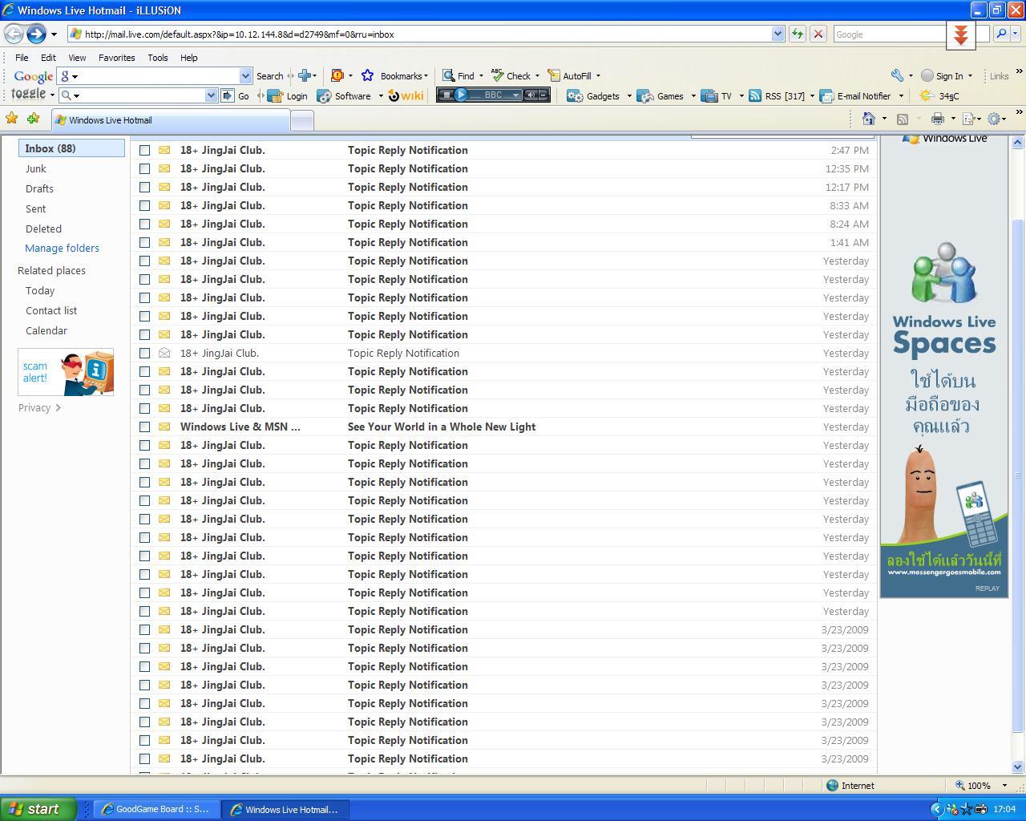Expand the RSS [317] dropdown arrow
This screenshot has height=821, width=1026.
pos(812,96)
